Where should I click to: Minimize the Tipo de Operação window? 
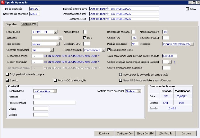(190, 2)
